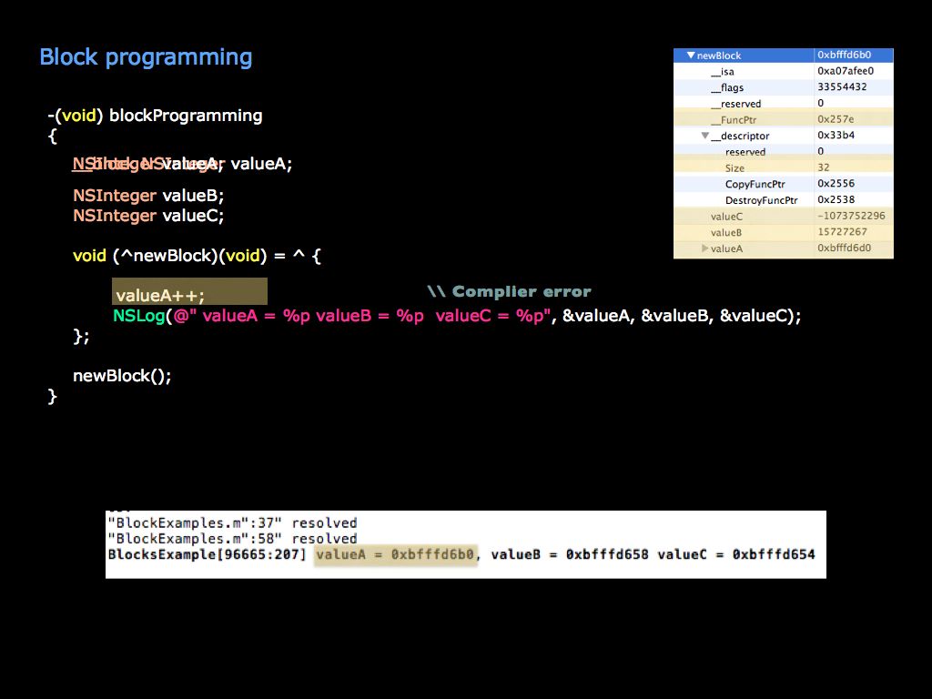Image resolution: width=932 pixels, height=699 pixels.
Task: Click the newBlock() call line
Action: (122, 375)
